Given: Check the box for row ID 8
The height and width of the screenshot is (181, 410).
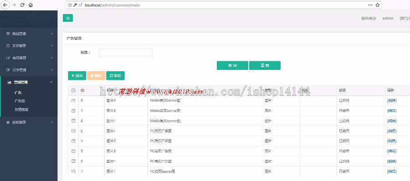Looking at the screenshot, I should pyautogui.click(x=73, y=100).
